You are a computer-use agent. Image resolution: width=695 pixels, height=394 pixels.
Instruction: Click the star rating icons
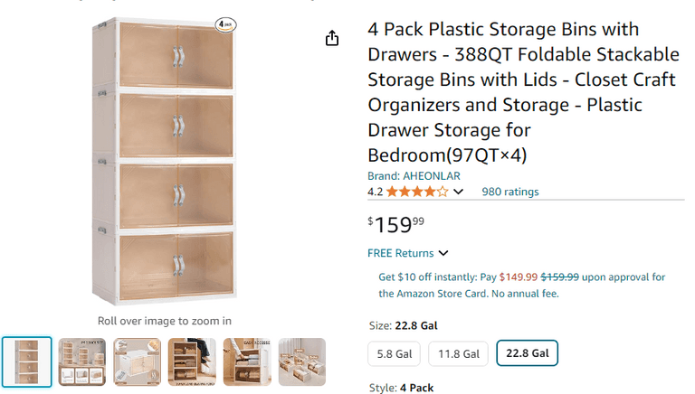pos(417,192)
